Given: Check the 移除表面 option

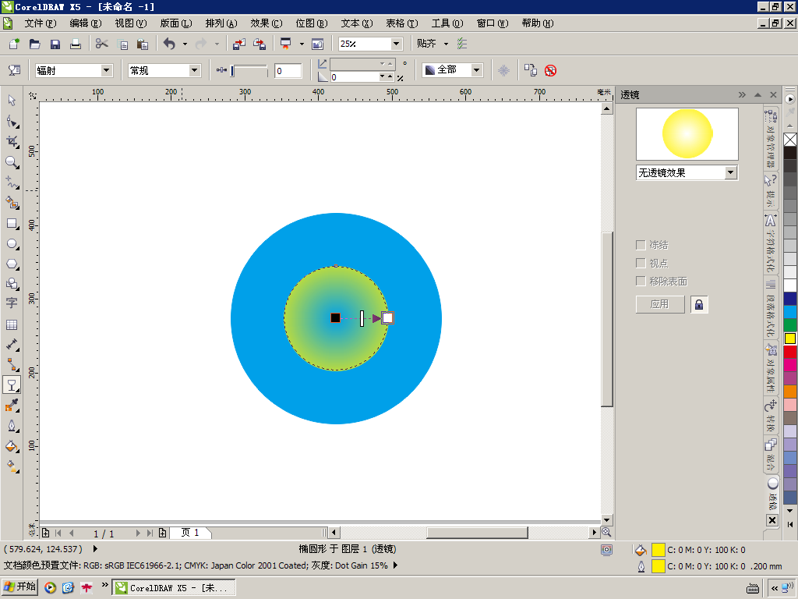Looking at the screenshot, I should [641, 281].
